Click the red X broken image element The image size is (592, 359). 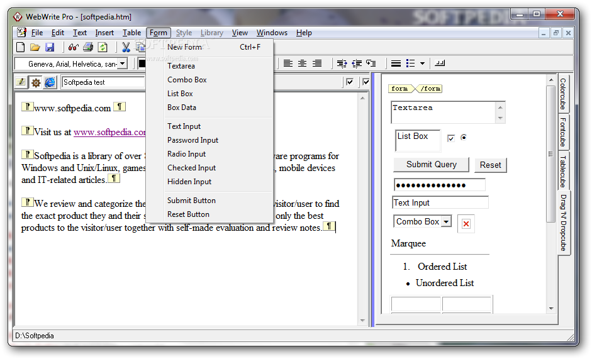466,224
